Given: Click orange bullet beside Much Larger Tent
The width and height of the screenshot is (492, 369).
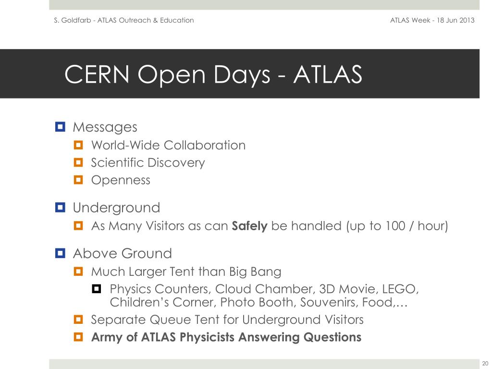Looking at the screenshot, I should (x=78, y=271).
